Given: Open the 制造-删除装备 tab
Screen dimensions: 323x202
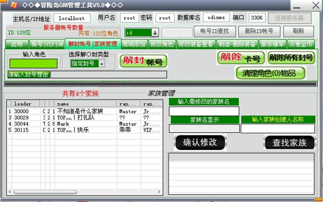Looking at the screenshot, I should point(237,44).
